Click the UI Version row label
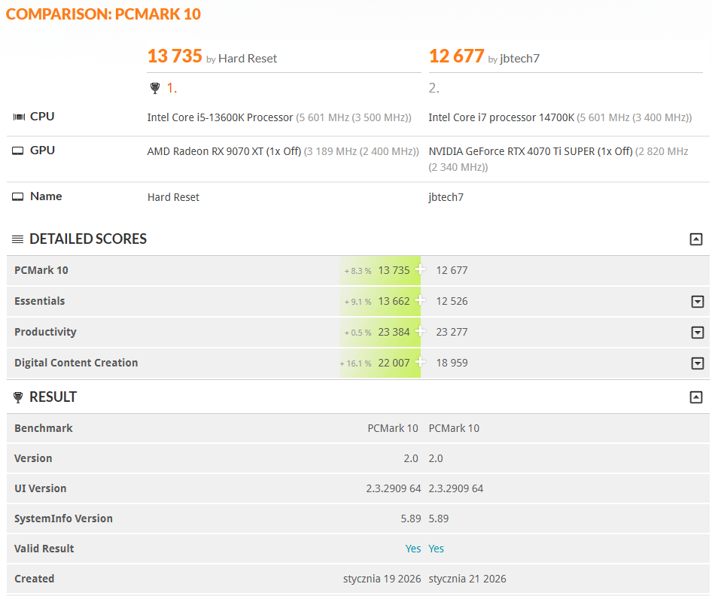Image resolution: width=712 pixels, height=596 pixels. click(x=41, y=488)
